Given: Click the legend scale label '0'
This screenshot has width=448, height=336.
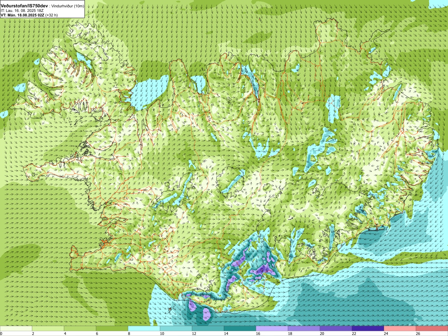Looking at the screenshot, I should (x=1, y=334).
